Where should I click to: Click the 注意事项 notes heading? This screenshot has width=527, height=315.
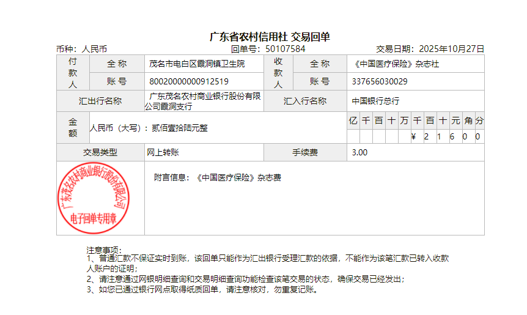click(x=104, y=250)
